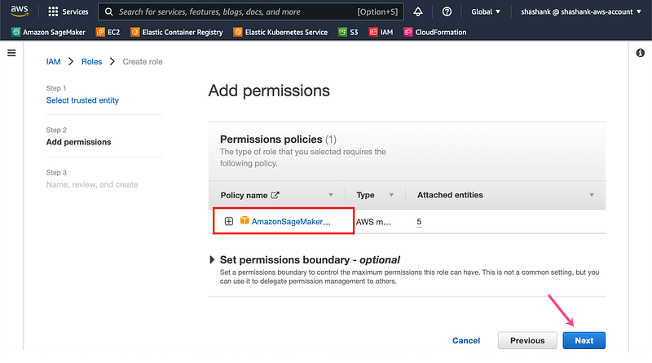Expand the AmazonSageMaker policy row plus icon
The width and height of the screenshot is (652, 363).
(229, 221)
